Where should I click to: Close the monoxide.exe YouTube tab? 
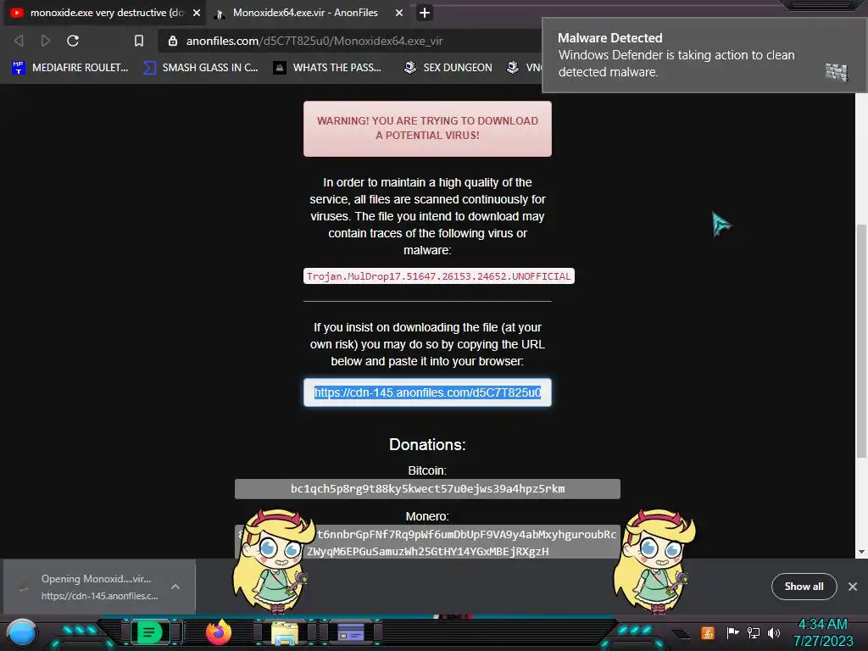(x=197, y=13)
